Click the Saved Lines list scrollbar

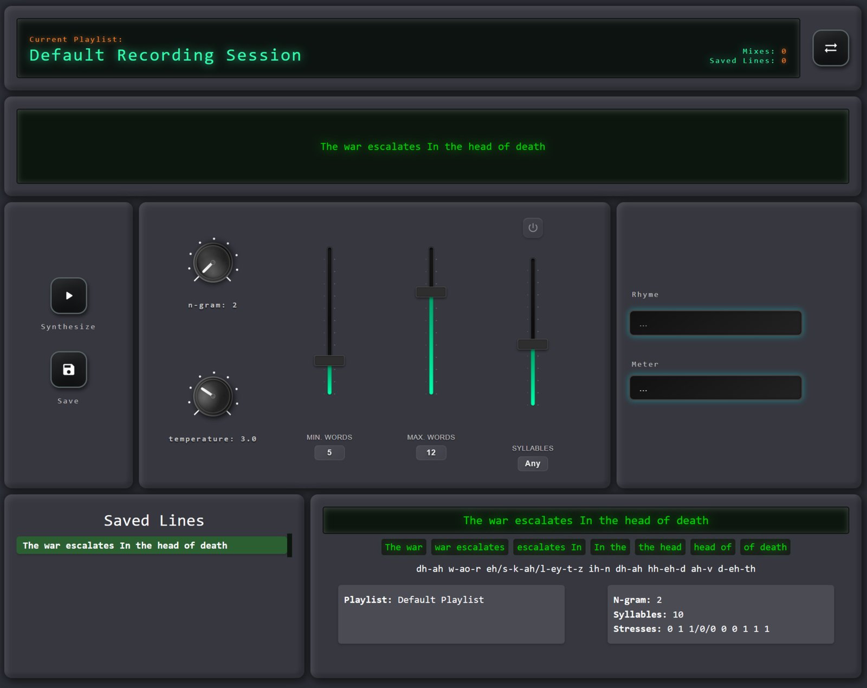point(289,546)
